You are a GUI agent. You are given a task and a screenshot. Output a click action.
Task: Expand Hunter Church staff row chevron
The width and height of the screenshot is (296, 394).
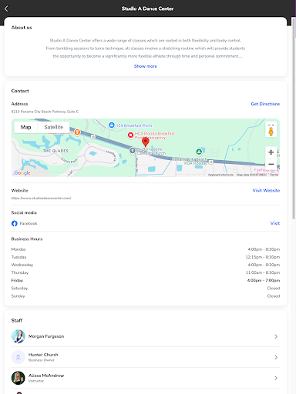[276, 357]
